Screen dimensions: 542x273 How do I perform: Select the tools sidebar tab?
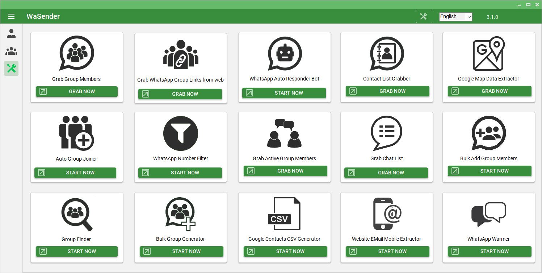coord(11,68)
